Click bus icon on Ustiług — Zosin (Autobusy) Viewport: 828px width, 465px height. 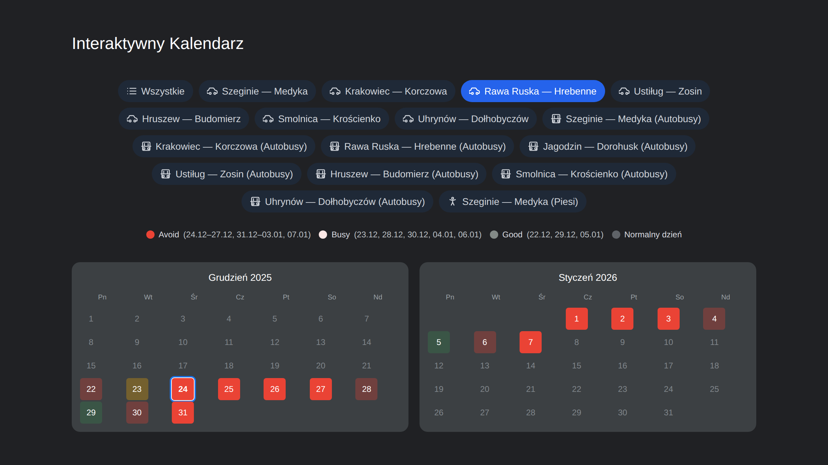166,174
